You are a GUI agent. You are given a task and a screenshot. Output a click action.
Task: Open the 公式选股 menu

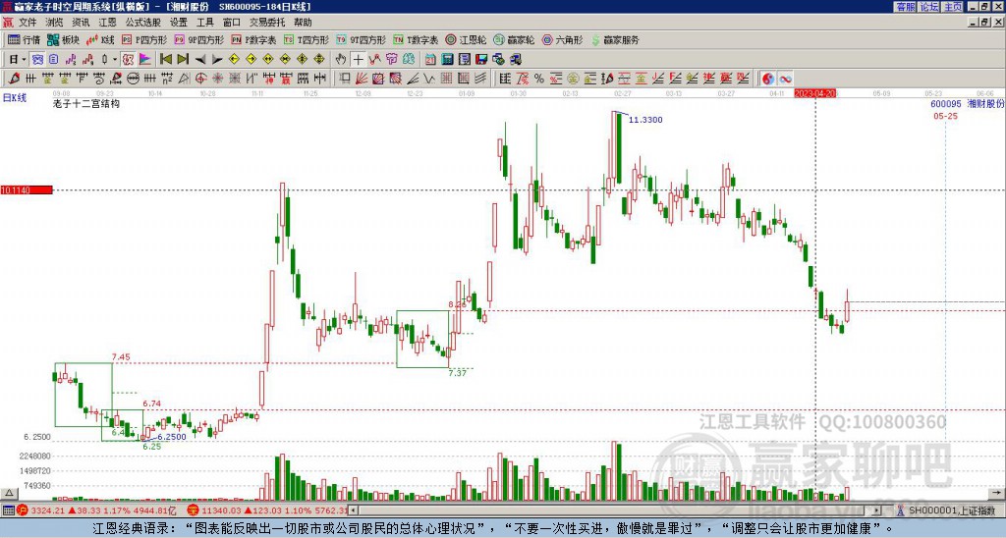point(142,23)
